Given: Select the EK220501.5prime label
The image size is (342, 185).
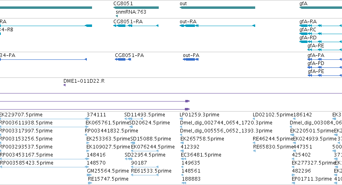Looking at the screenshot, I should [x=312, y=131].
